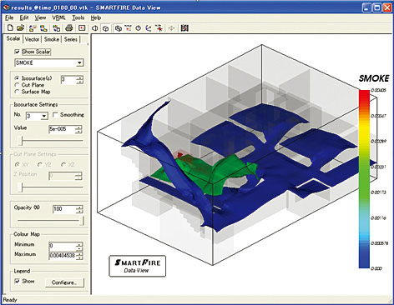Click the checkered flag toolbar icon
This screenshot has width=394, height=305.
pos(184,28)
